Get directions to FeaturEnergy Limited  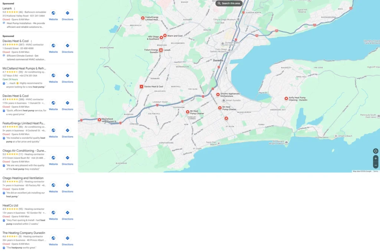[68, 131]
